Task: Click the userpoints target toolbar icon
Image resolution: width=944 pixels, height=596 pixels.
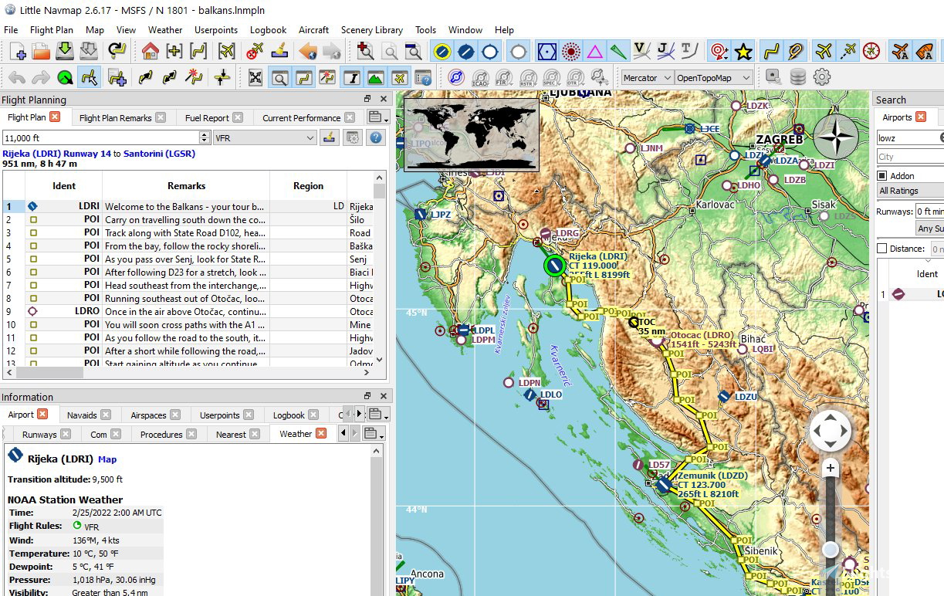Action: 719,52
